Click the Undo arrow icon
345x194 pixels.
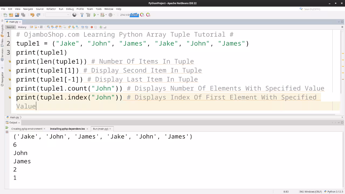click(x=32, y=15)
